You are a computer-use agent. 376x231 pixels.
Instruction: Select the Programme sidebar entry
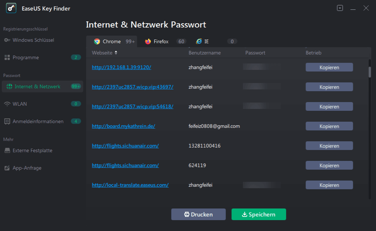(26, 57)
